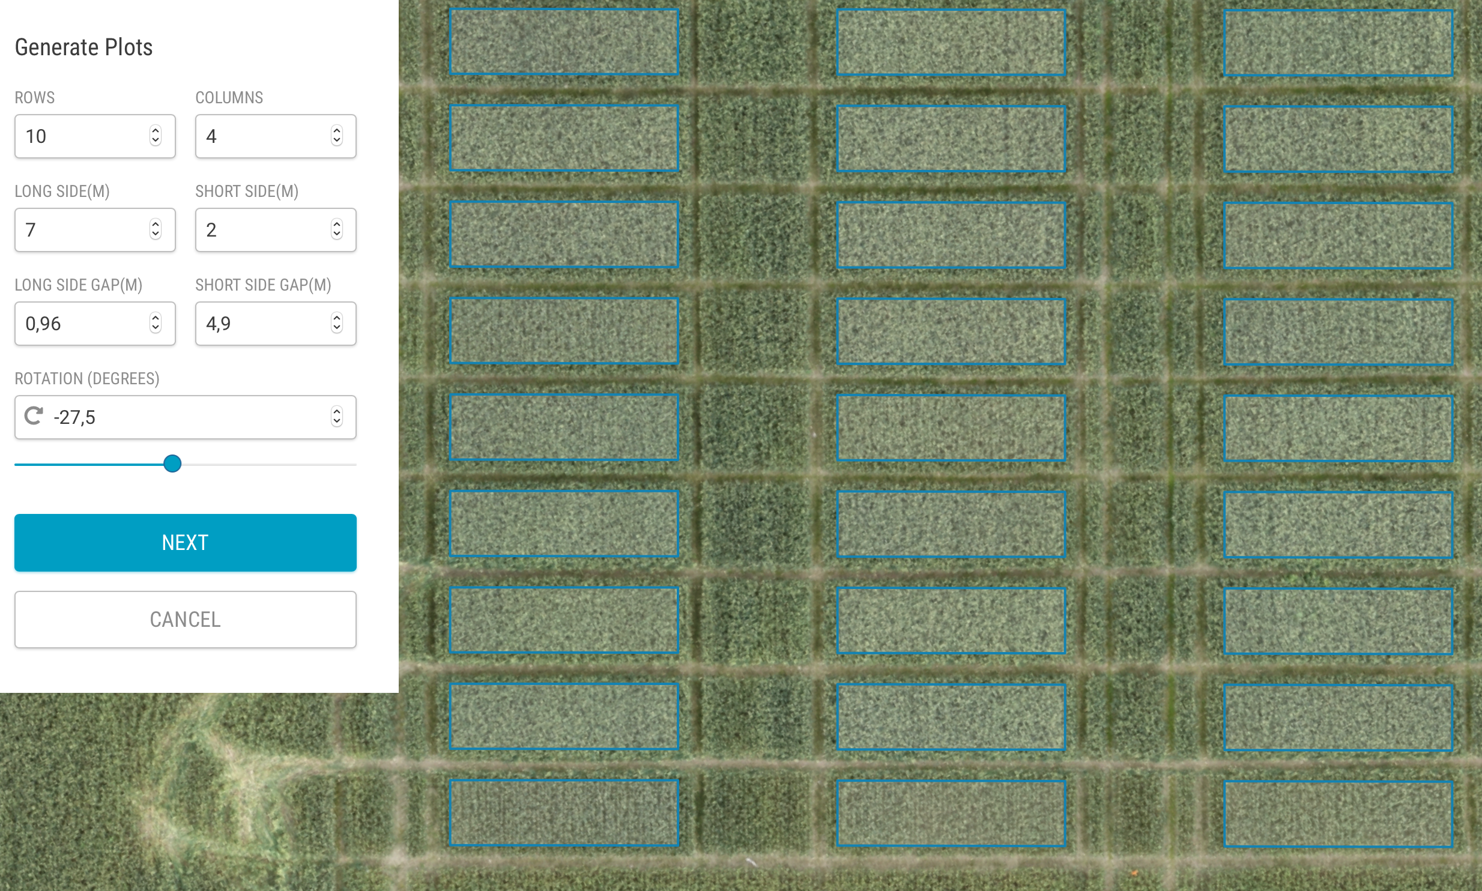Click the ROTATION (DEGREES) label

(87, 379)
